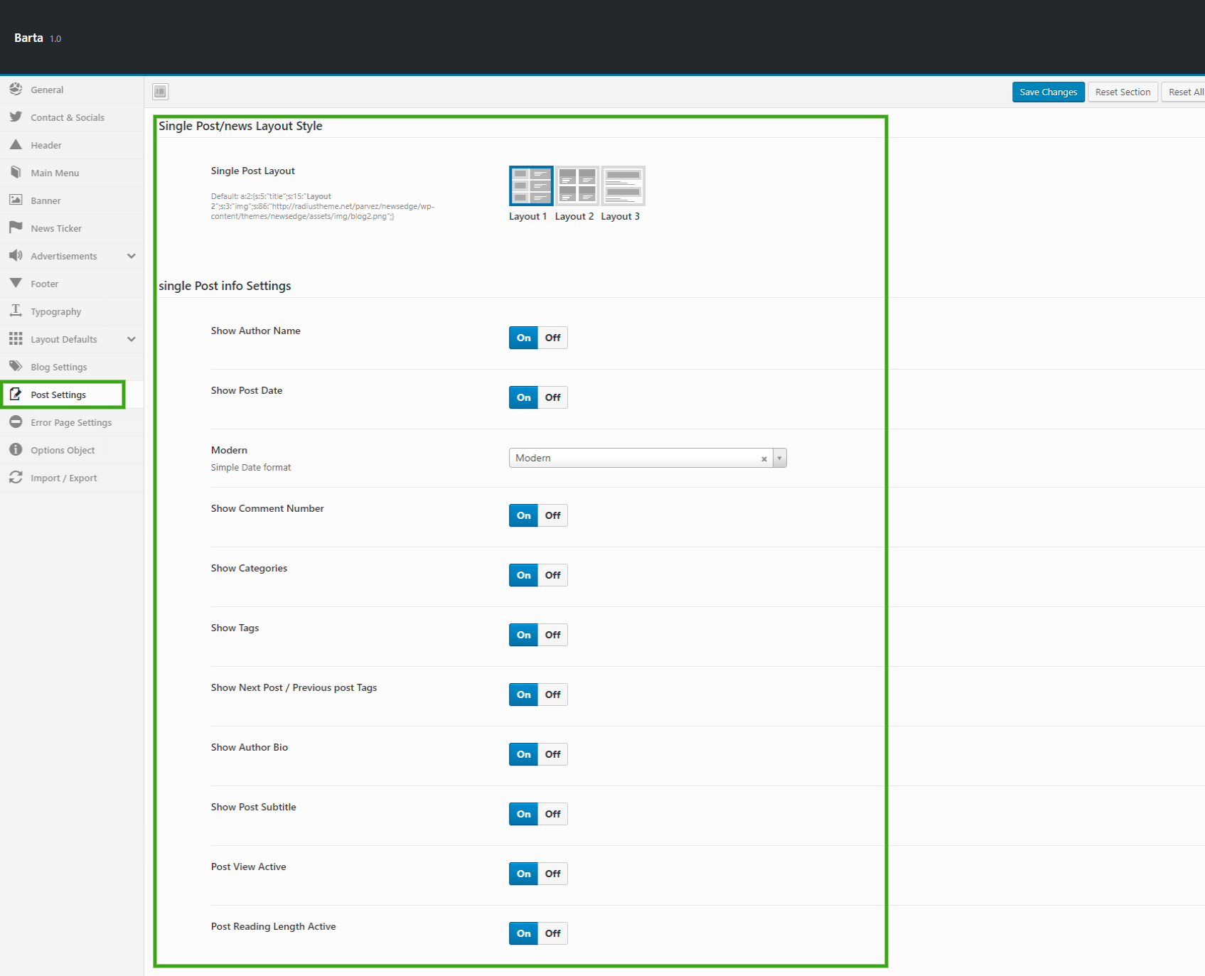This screenshot has width=1205, height=976.
Task: Click the Save Changes button
Action: tap(1049, 92)
